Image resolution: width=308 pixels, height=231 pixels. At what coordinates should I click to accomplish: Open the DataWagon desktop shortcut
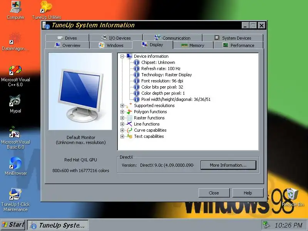(x=15, y=42)
